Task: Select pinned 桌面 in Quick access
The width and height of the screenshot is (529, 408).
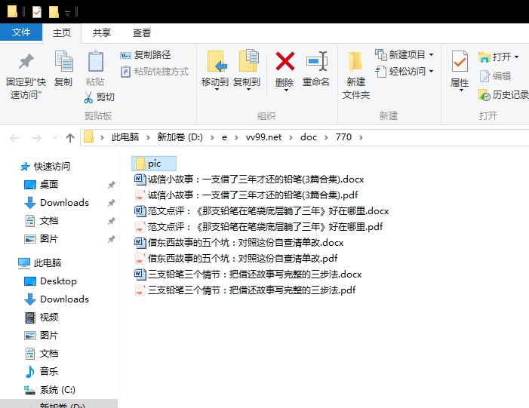Action: click(x=42, y=185)
